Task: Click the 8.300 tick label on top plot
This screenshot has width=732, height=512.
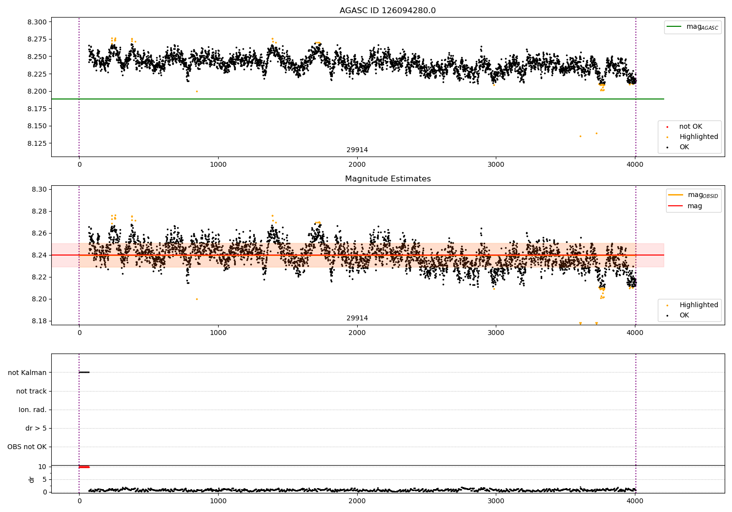Action: (38, 22)
